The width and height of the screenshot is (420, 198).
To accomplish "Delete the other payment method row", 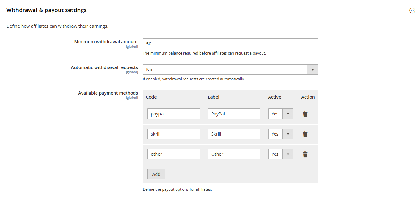I will (x=305, y=154).
